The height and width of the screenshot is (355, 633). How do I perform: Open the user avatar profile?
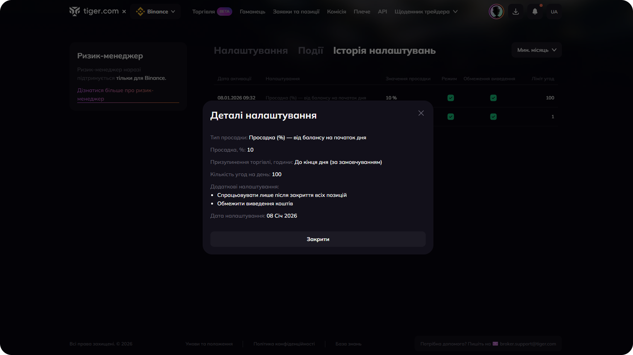point(496,12)
